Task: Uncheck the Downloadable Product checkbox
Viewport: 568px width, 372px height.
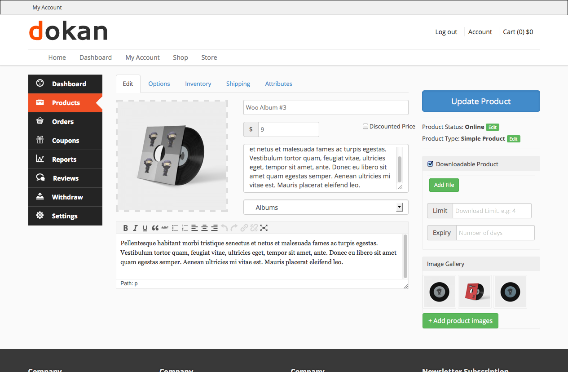Action: coord(430,164)
